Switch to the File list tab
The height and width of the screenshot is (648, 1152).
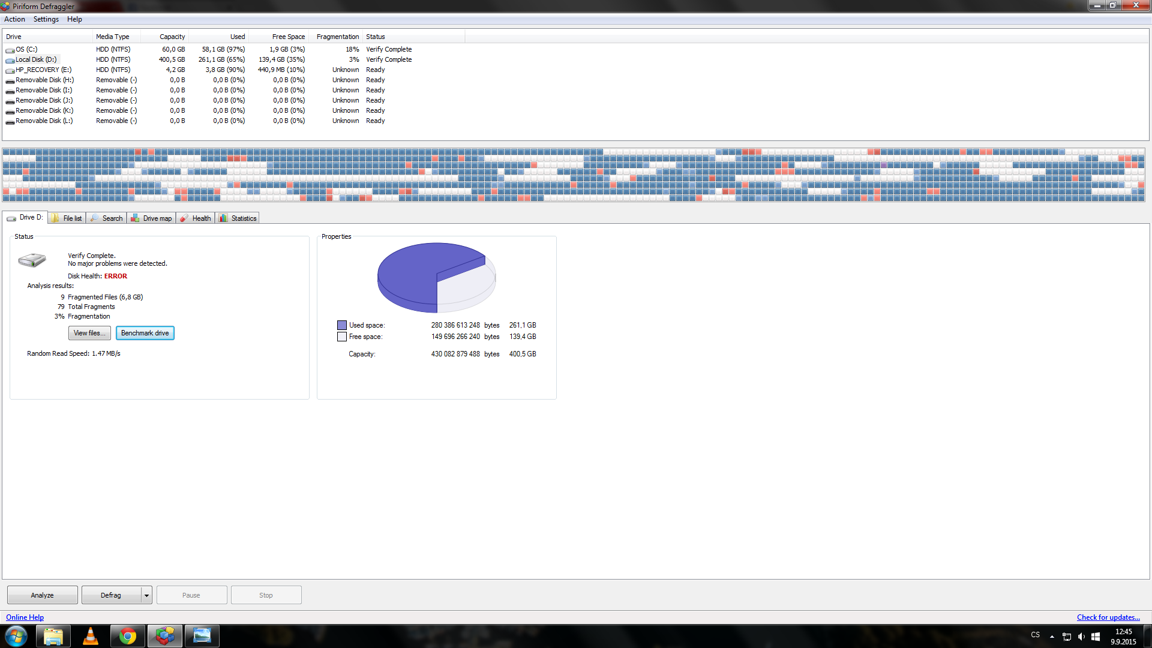tap(67, 218)
